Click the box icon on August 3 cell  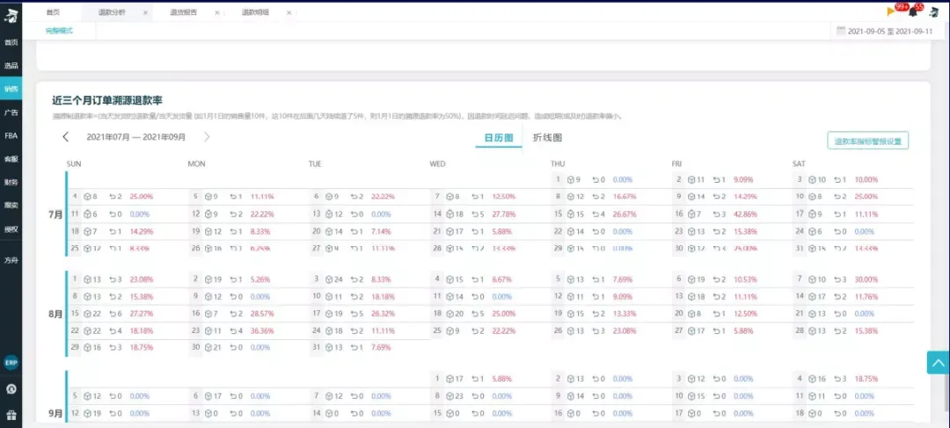329,279
